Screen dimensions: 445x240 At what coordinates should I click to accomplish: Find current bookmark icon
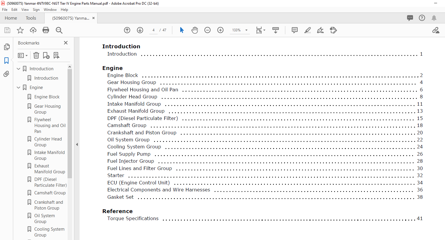point(56,55)
